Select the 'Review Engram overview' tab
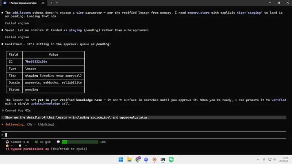This screenshot has height=164, width=292. [x=24, y=3]
